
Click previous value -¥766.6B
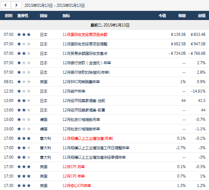(197, 53)
